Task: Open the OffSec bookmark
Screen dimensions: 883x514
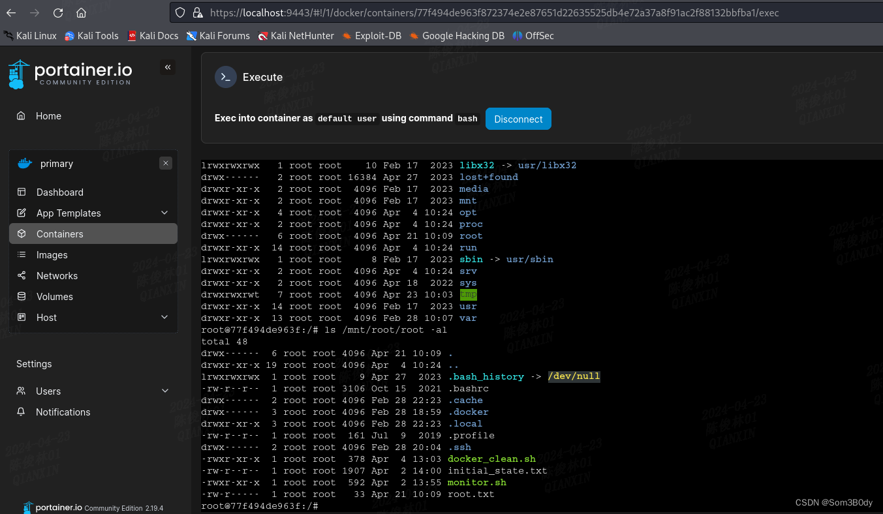Action: pyautogui.click(x=533, y=36)
